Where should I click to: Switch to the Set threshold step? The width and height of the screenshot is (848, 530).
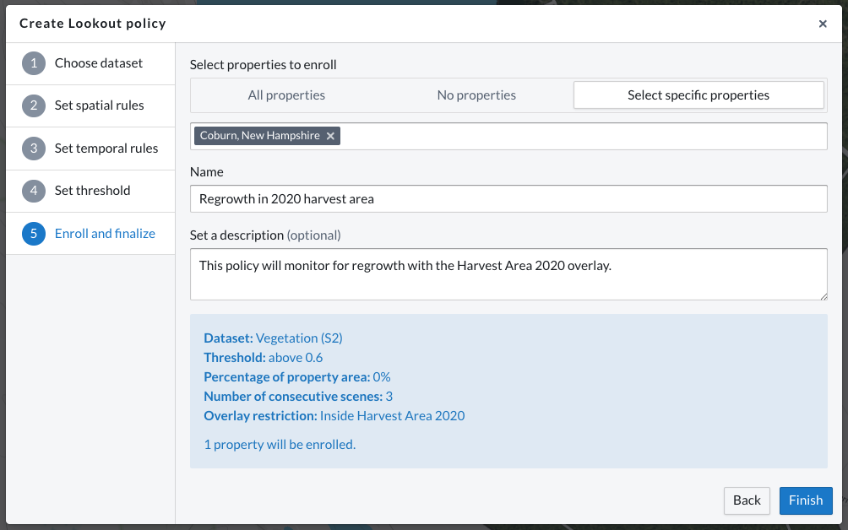click(93, 191)
